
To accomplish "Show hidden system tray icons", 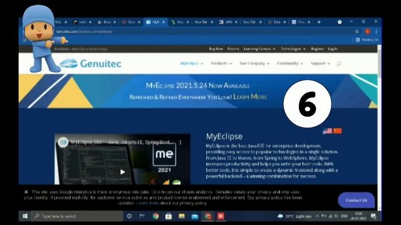I will coord(318,216).
